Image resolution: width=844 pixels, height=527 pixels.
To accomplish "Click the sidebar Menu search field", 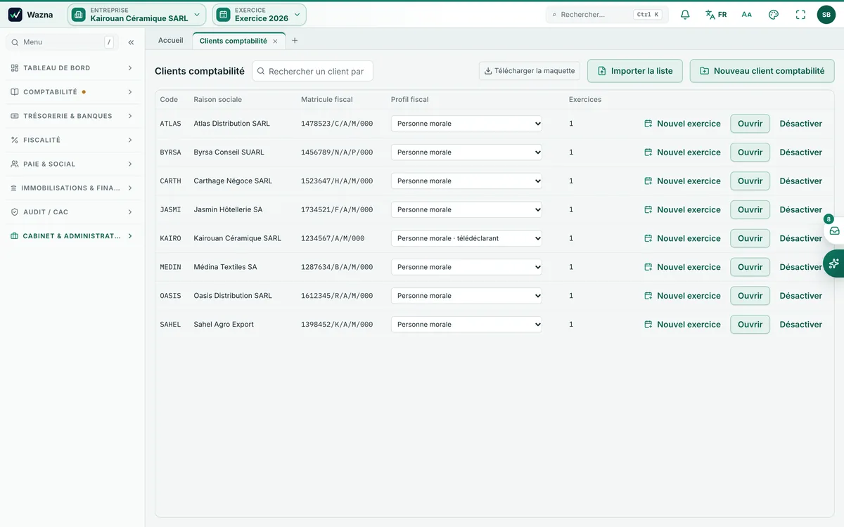I will click(61, 42).
